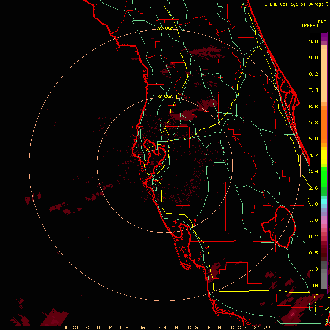Click the 0.2 legend value
330x330 pixels.
point(313,237)
